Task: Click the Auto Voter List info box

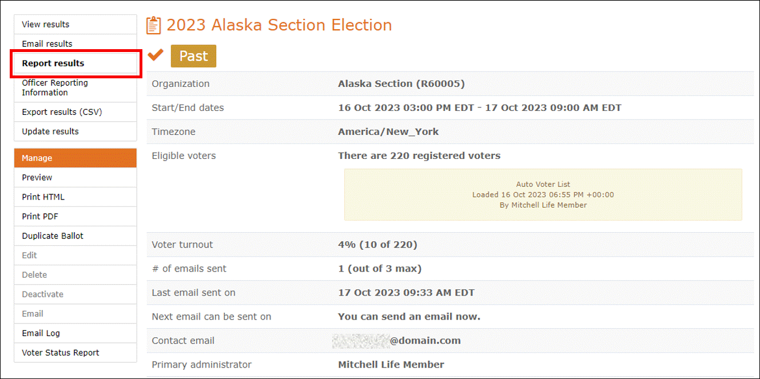Action: (543, 194)
